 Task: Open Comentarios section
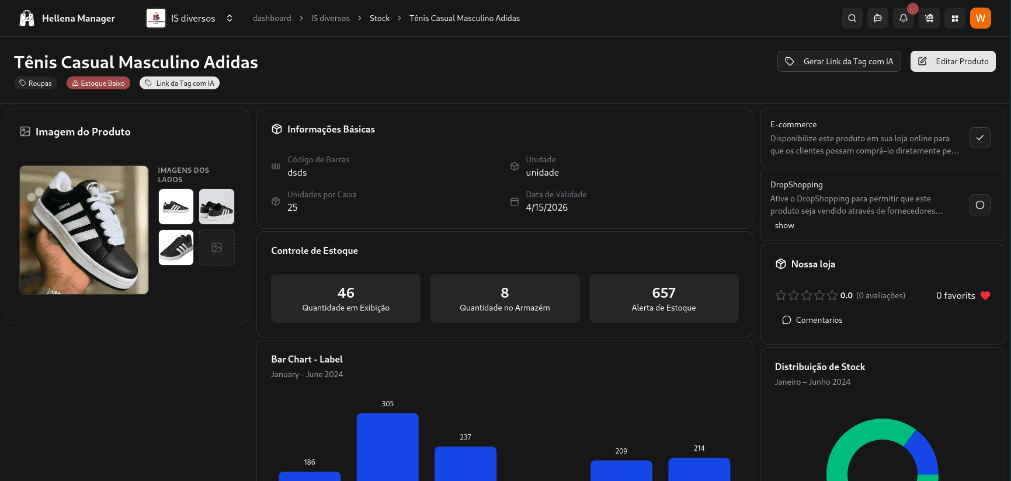812,320
